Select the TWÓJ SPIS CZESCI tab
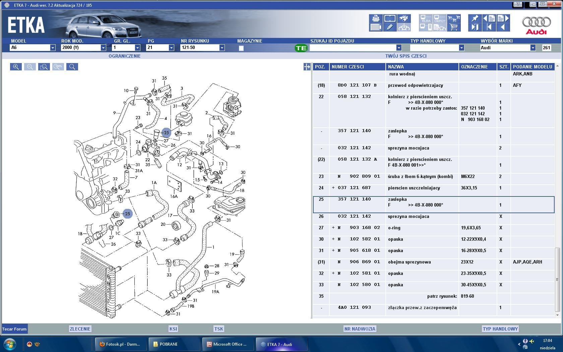Screen dimensions: 563x352 coord(406,56)
